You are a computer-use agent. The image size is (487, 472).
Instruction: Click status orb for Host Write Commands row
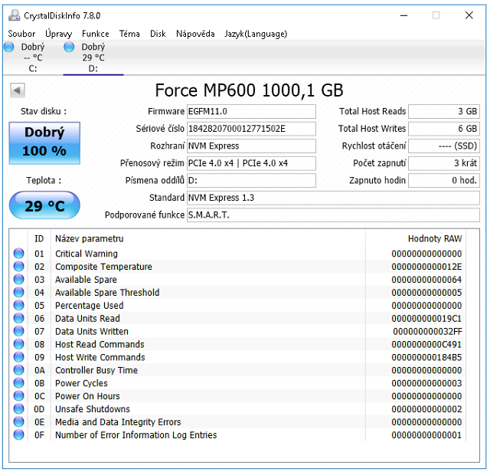point(18,357)
